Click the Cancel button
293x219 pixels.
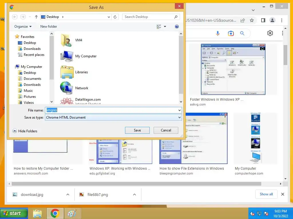166,130
